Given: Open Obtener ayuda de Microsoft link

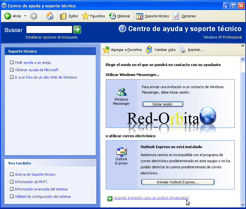Looking at the screenshot, I should (x=36, y=70).
